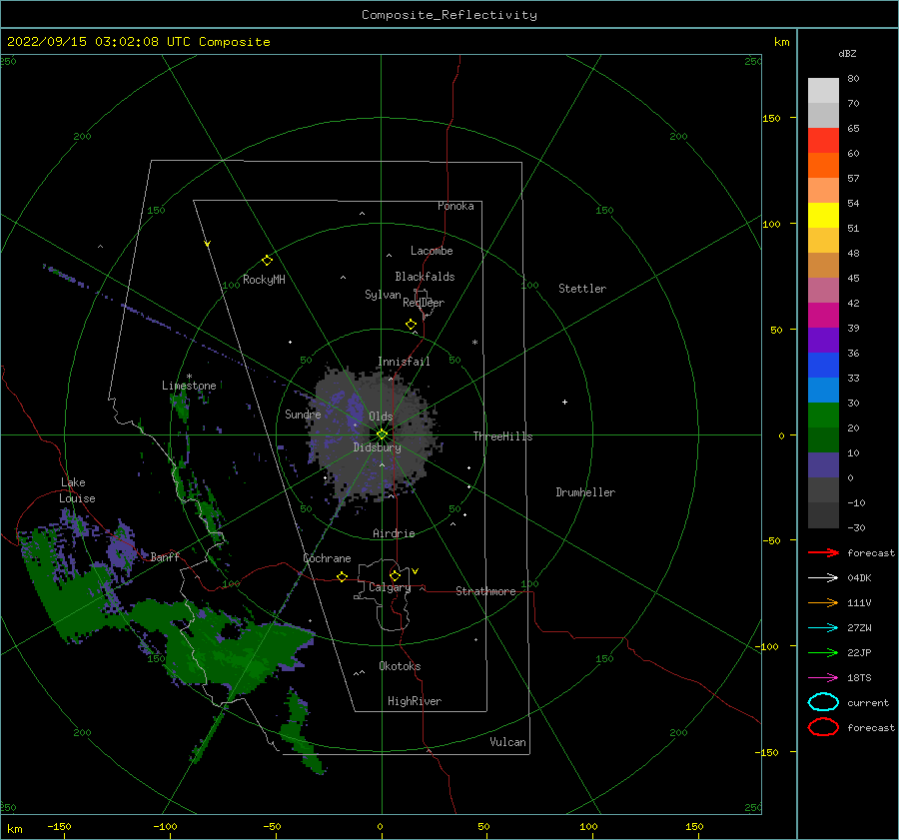Click the white plus marker west of Drumheller
This screenshot has width=899, height=840.
click(564, 402)
